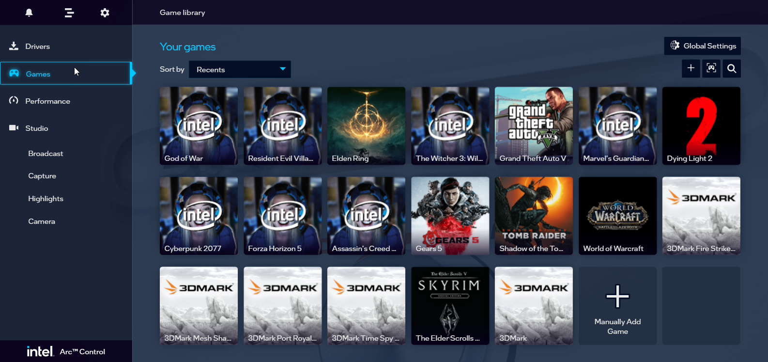Open the Capture page
The image size is (768, 362).
coord(42,176)
